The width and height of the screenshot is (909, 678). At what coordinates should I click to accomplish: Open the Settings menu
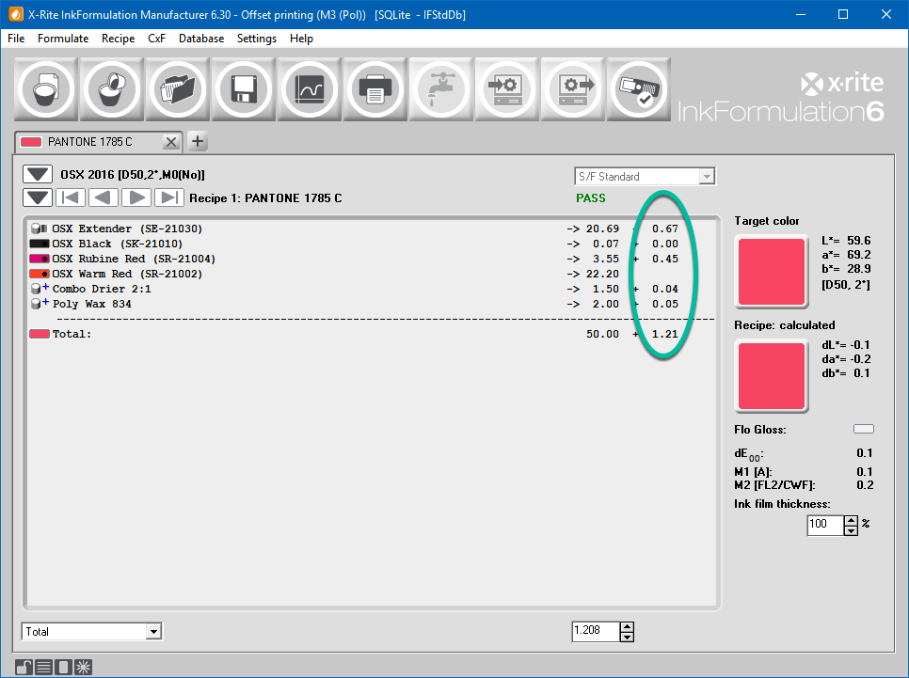(x=257, y=39)
